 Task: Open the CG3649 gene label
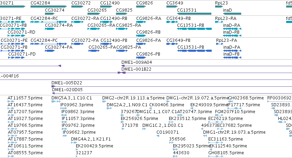click(x=175, y=3)
